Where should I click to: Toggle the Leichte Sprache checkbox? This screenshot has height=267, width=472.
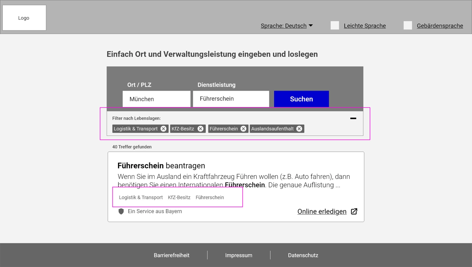point(335,26)
